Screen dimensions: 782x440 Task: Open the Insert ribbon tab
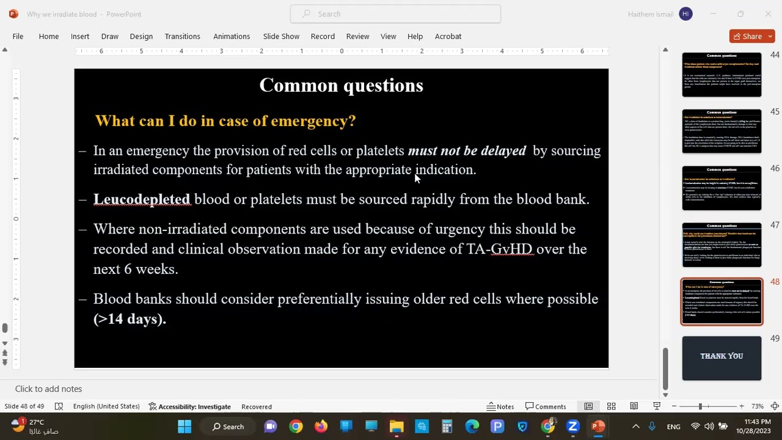point(80,36)
